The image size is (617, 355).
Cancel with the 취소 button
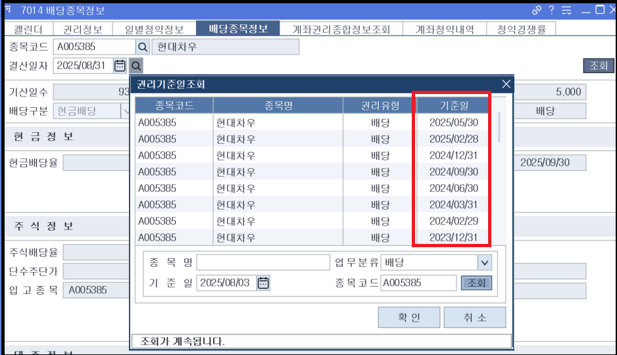474,318
